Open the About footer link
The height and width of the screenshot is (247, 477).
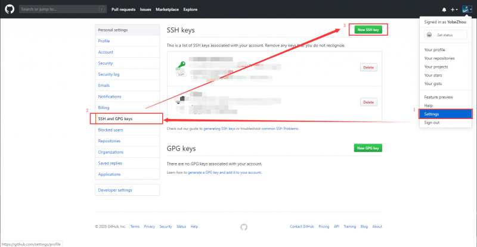pyautogui.click(x=377, y=227)
